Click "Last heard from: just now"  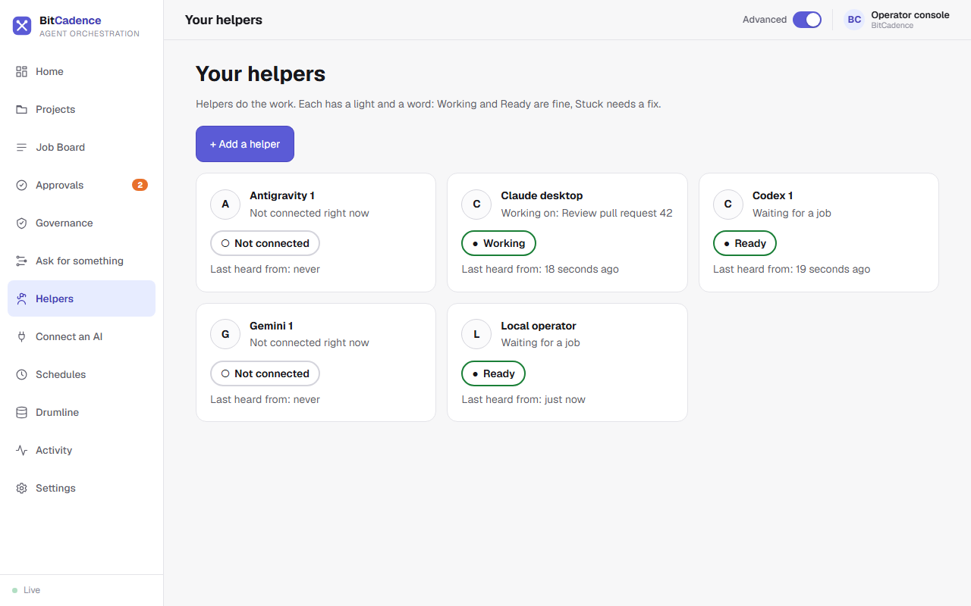coord(523,399)
